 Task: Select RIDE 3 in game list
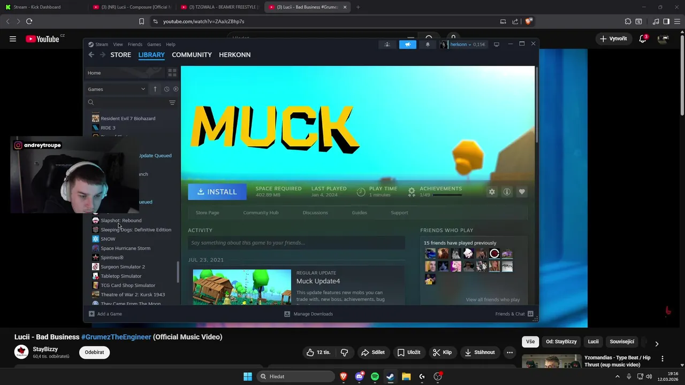(x=108, y=128)
